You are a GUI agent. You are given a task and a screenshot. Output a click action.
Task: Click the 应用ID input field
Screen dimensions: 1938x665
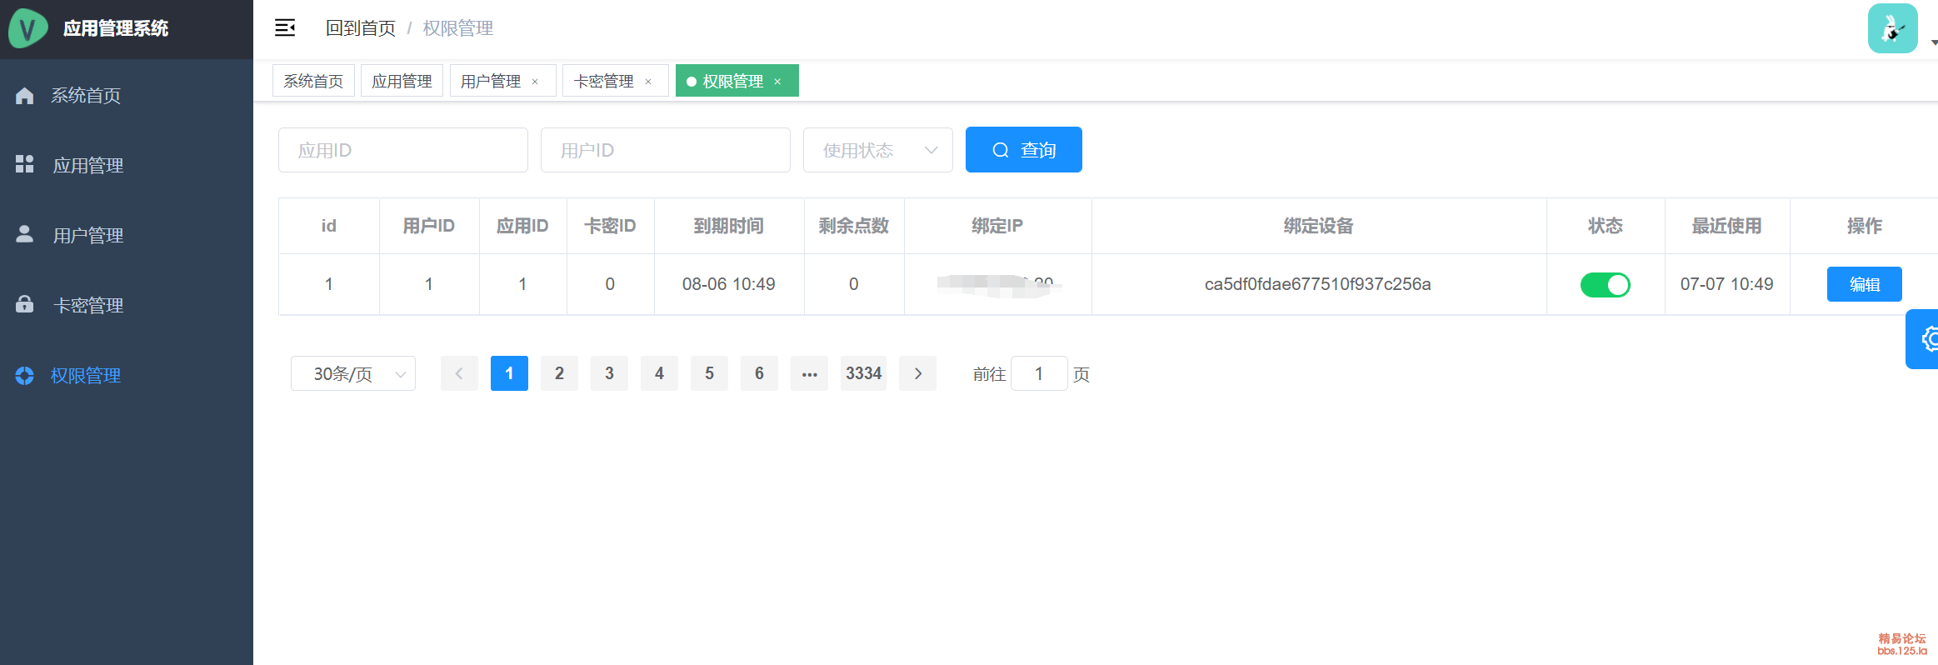tap(402, 150)
